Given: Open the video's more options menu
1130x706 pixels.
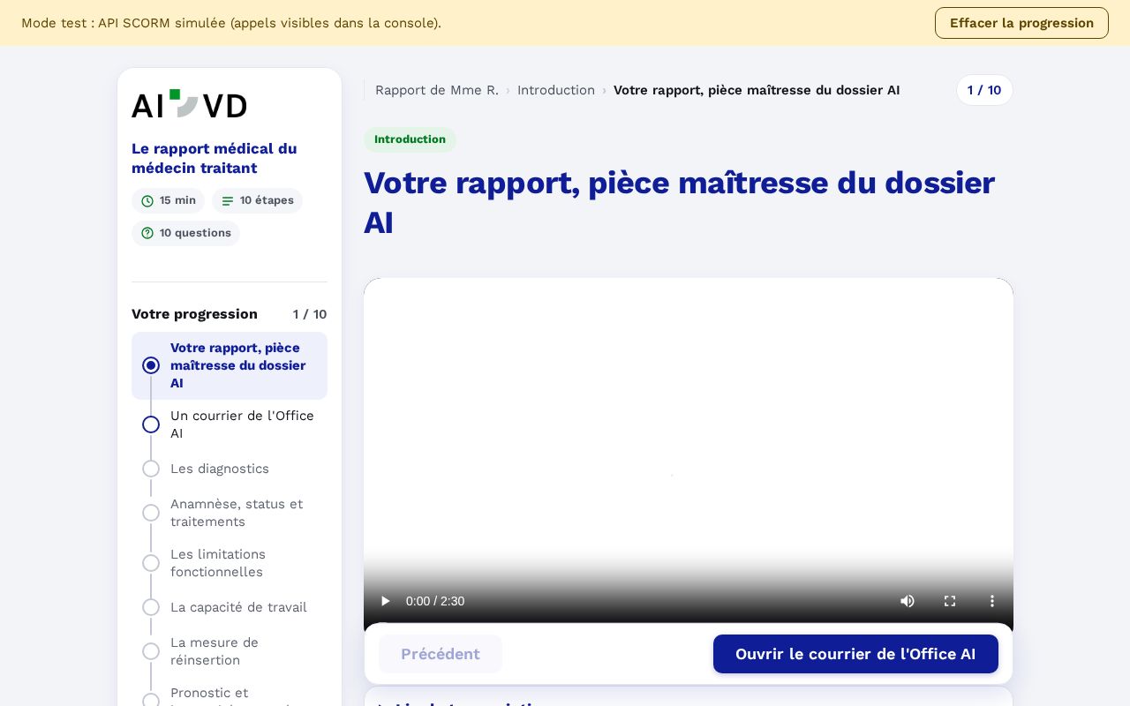Looking at the screenshot, I should tap(992, 601).
